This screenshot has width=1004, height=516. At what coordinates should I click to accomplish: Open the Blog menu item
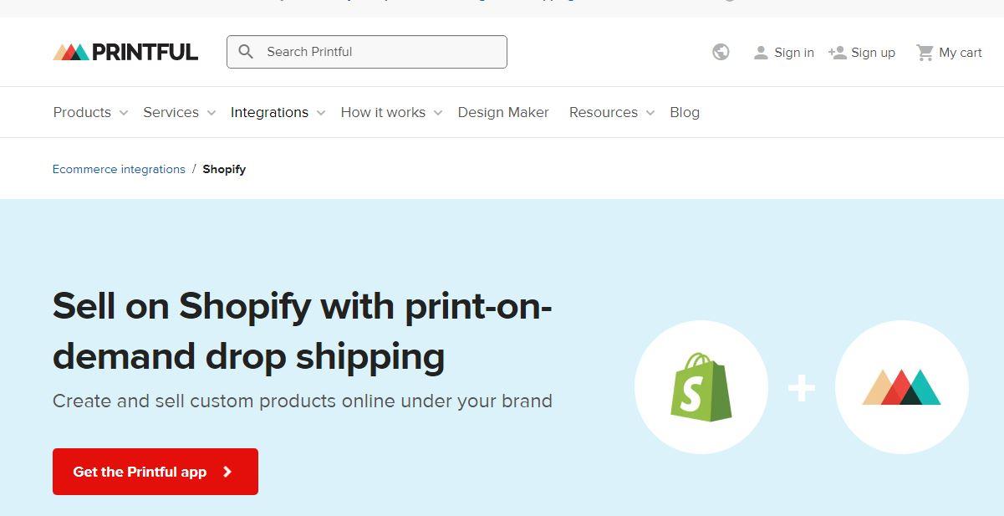click(685, 112)
